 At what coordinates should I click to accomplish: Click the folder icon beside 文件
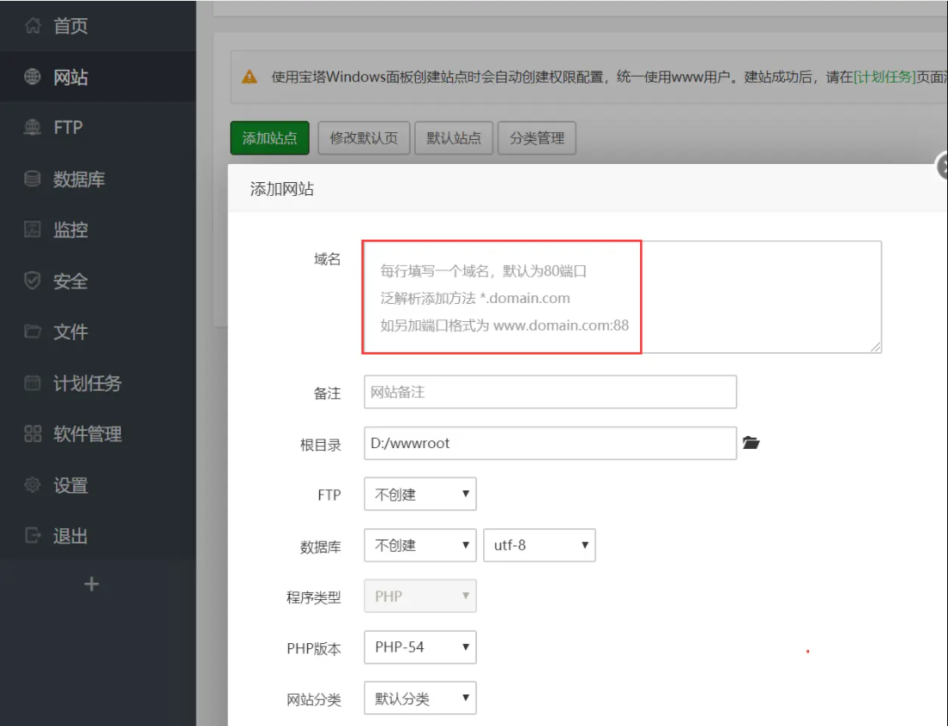tap(33, 332)
